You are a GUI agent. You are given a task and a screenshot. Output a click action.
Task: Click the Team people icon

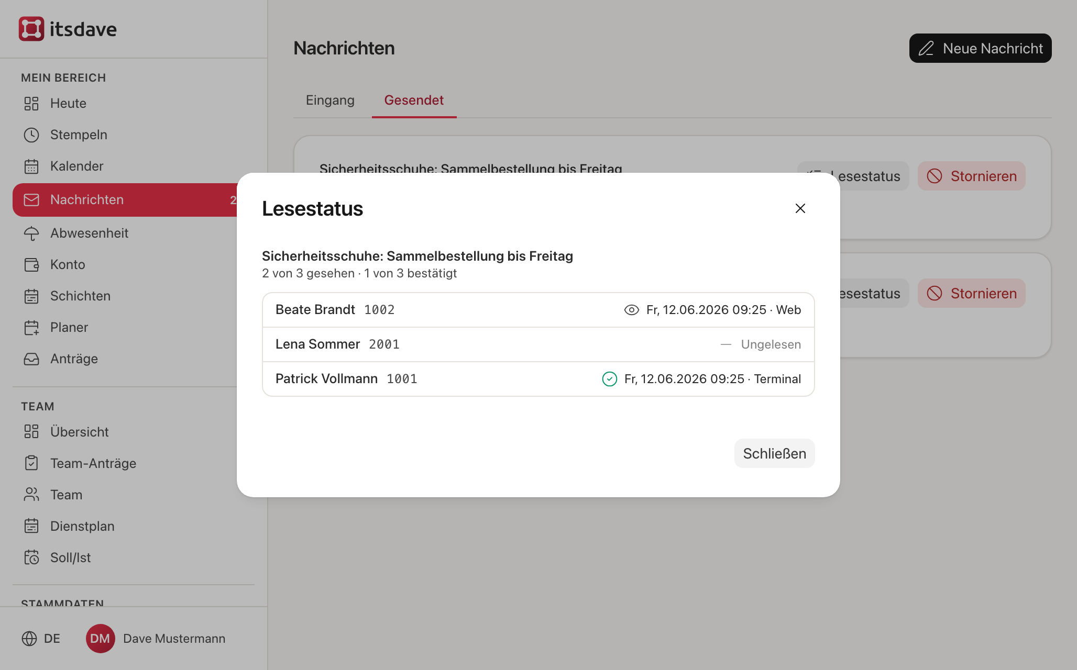pos(31,495)
